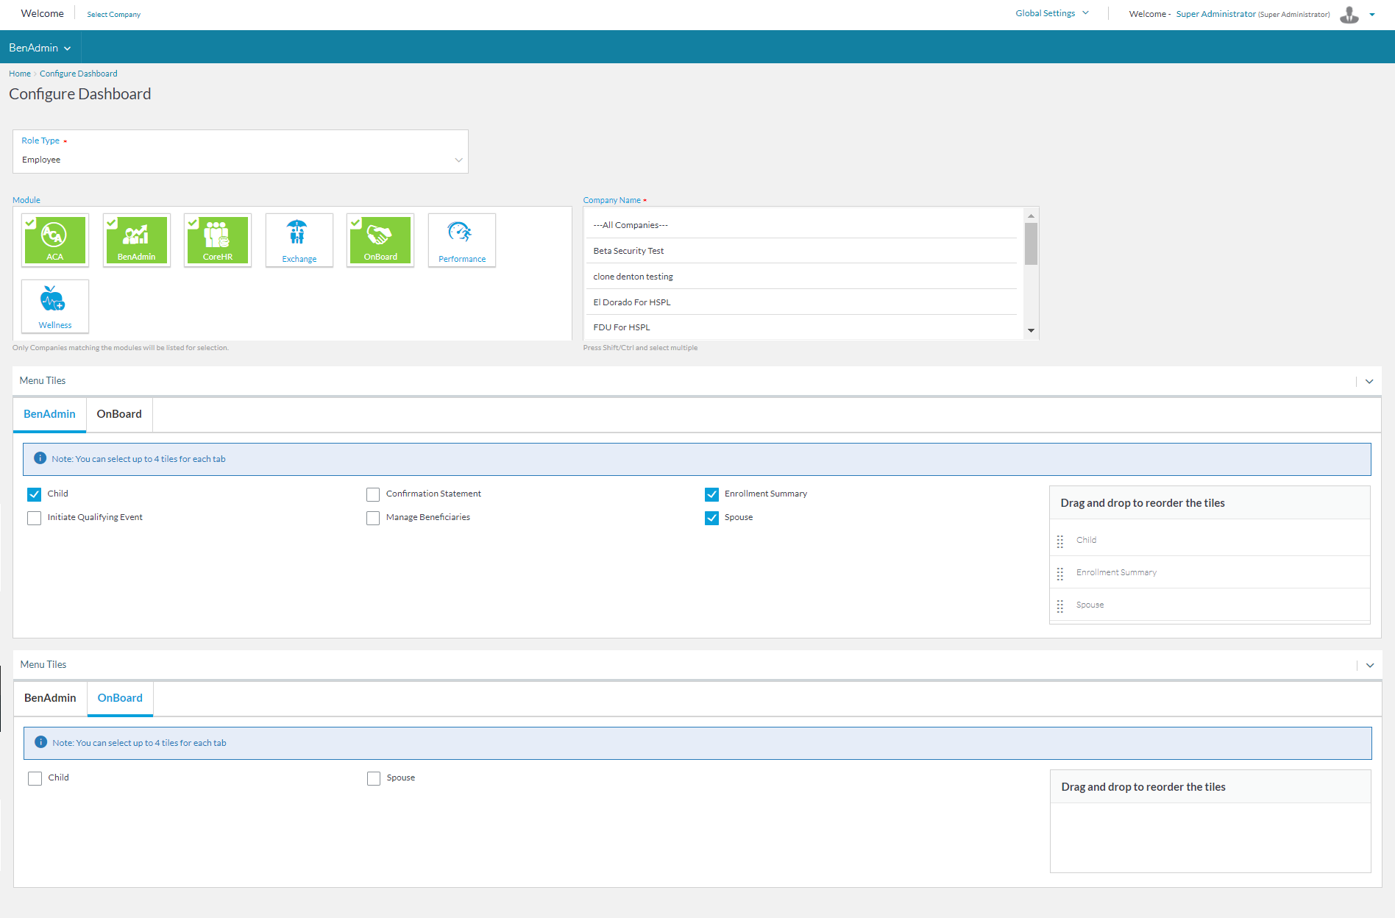Collapse the first Menu Tiles panel

(1369, 381)
